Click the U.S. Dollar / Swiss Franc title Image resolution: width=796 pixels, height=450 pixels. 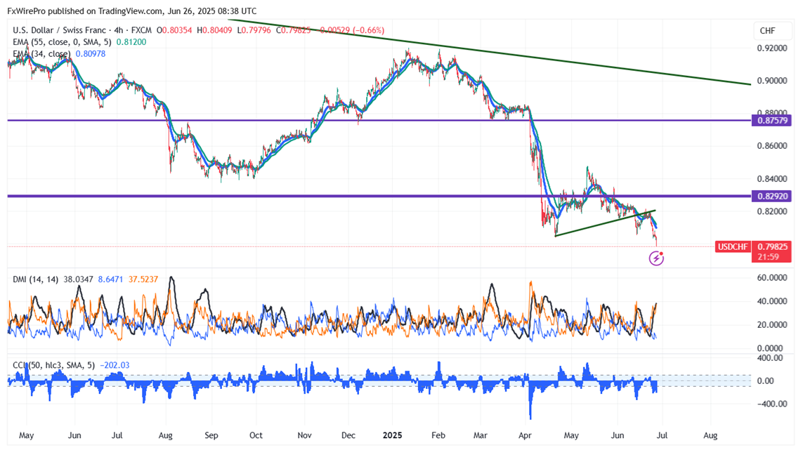pyautogui.click(x=60, y=30)
